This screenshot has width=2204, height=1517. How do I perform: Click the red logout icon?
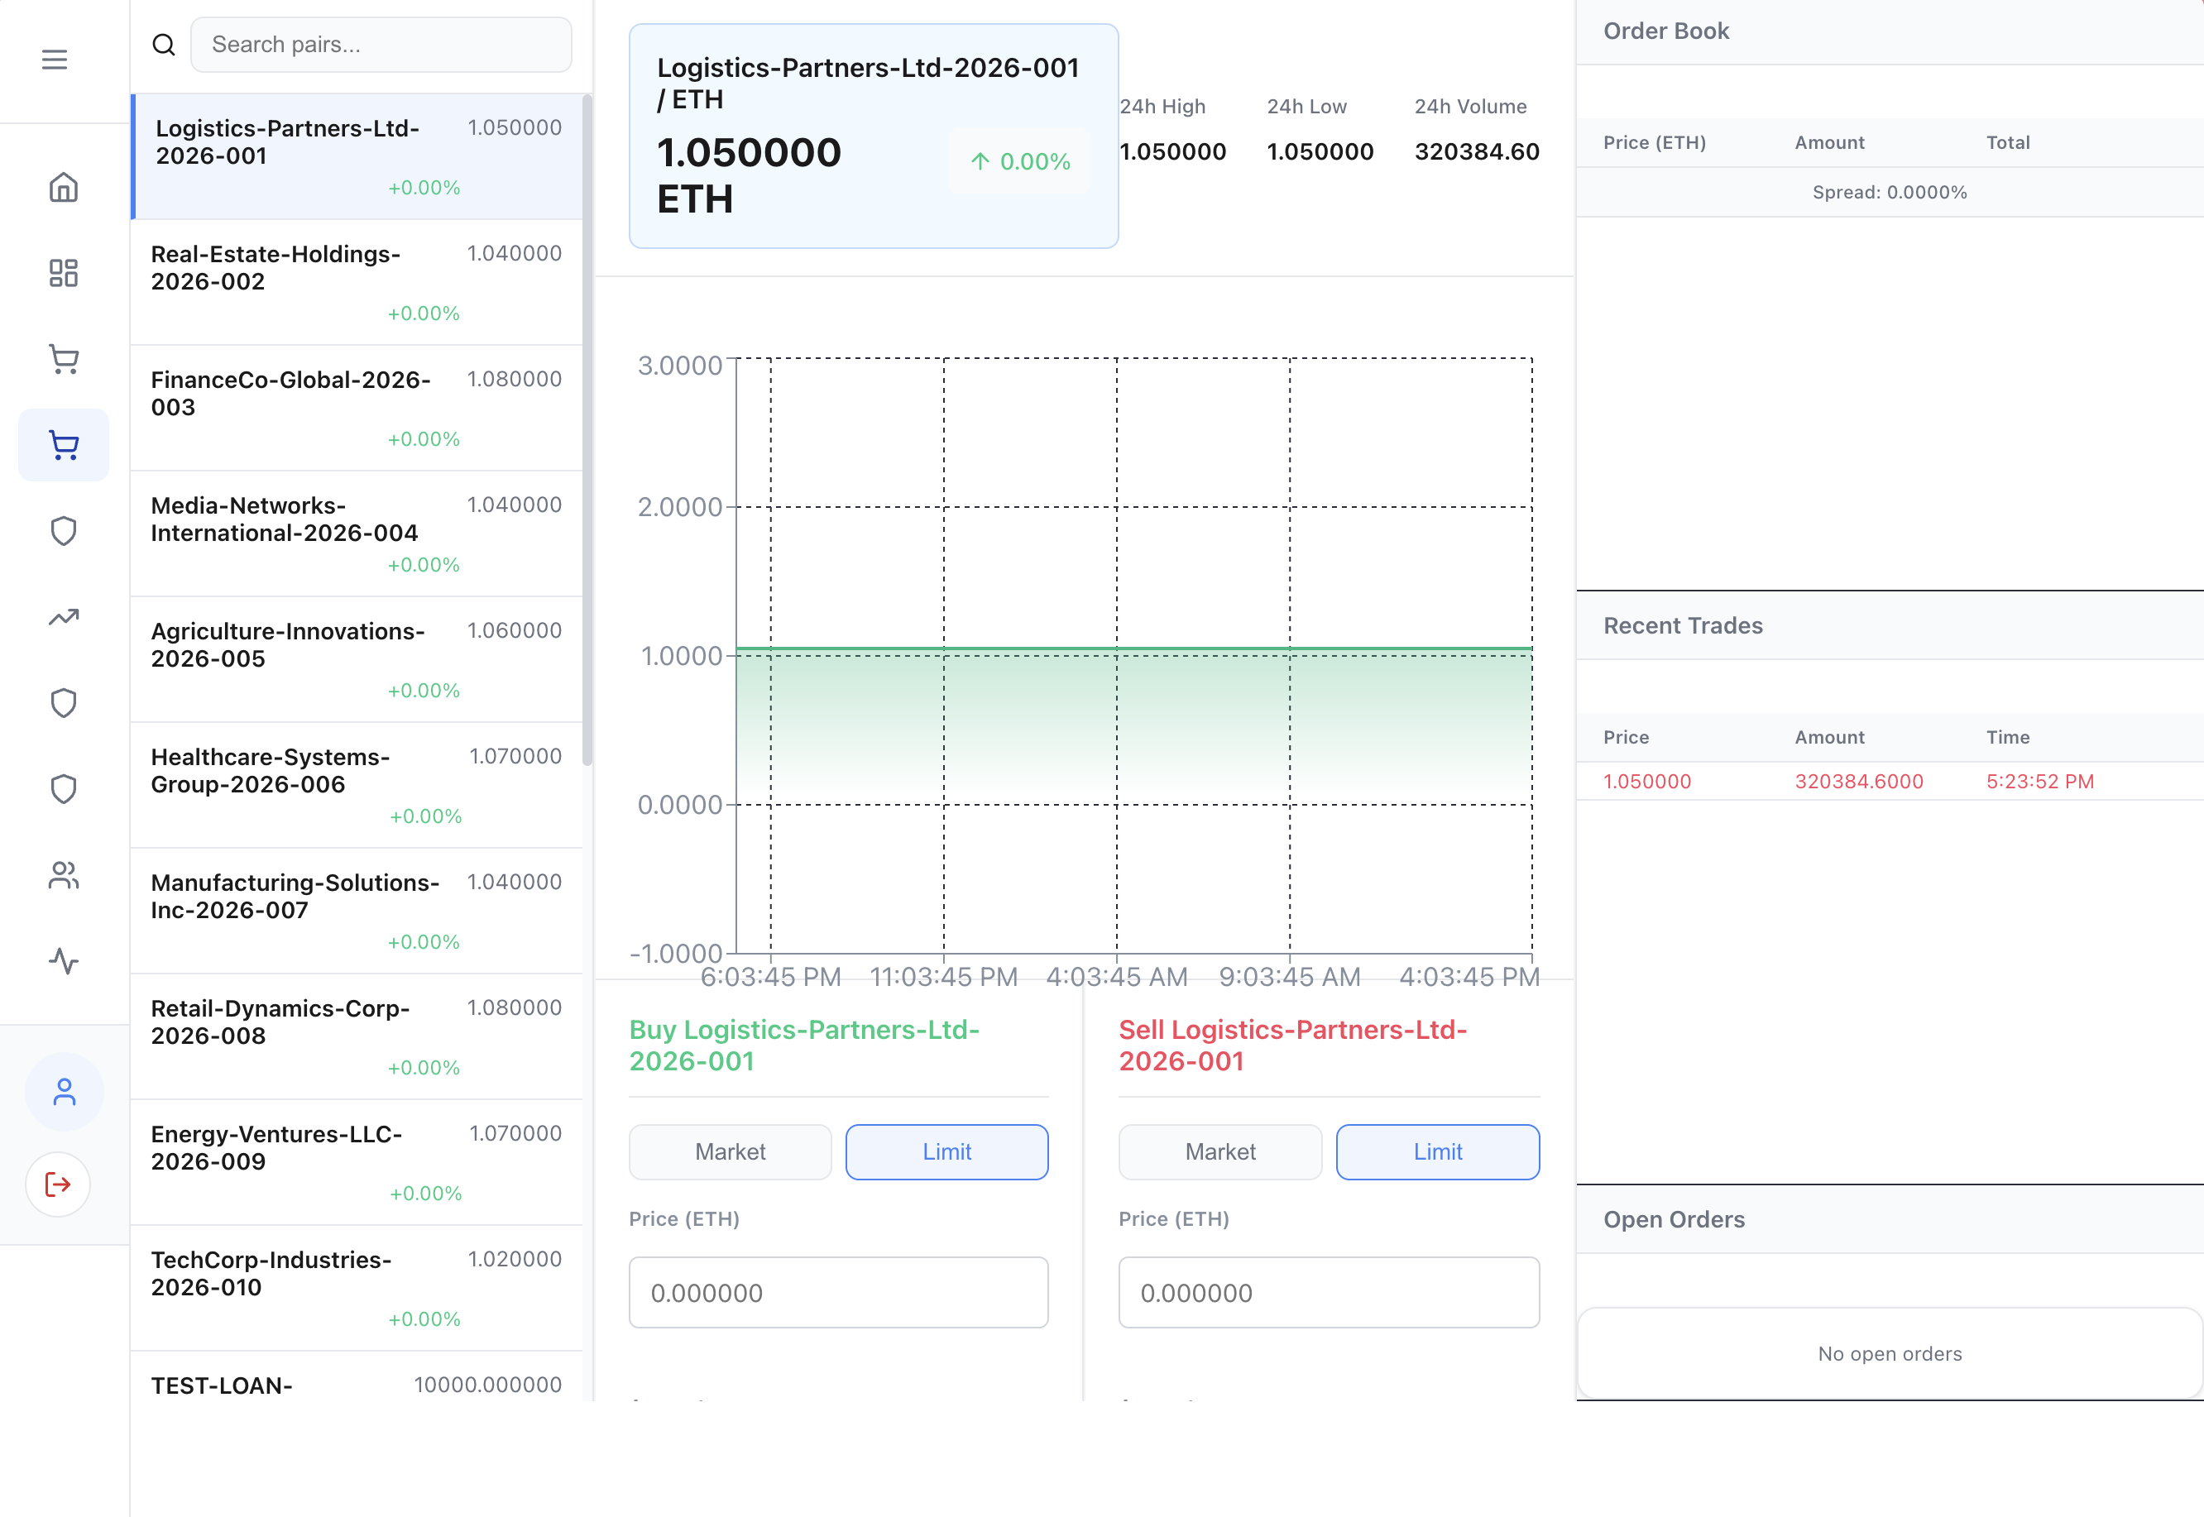pyautogui.click(x=58, y=1184)
